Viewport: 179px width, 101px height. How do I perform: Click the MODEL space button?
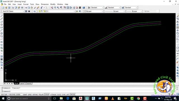click(x=73, y=95)
